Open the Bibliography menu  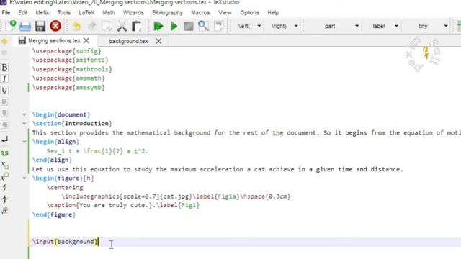pos(167,13)
